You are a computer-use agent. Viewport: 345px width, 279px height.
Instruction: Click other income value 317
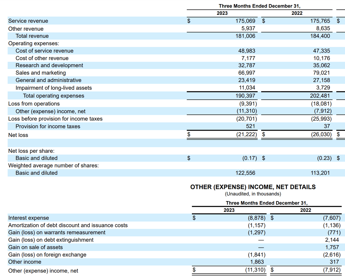[334, 262]
